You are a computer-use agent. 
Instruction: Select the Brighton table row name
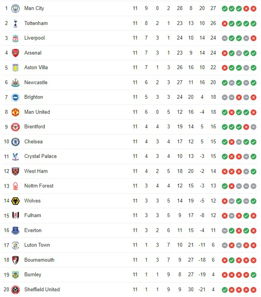click(33, 97)
